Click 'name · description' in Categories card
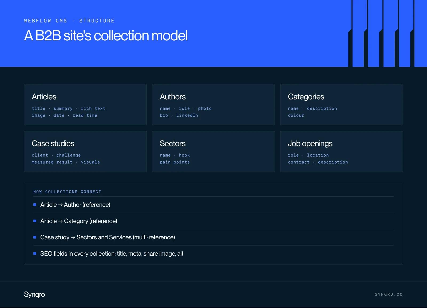 tap(313, 108)
